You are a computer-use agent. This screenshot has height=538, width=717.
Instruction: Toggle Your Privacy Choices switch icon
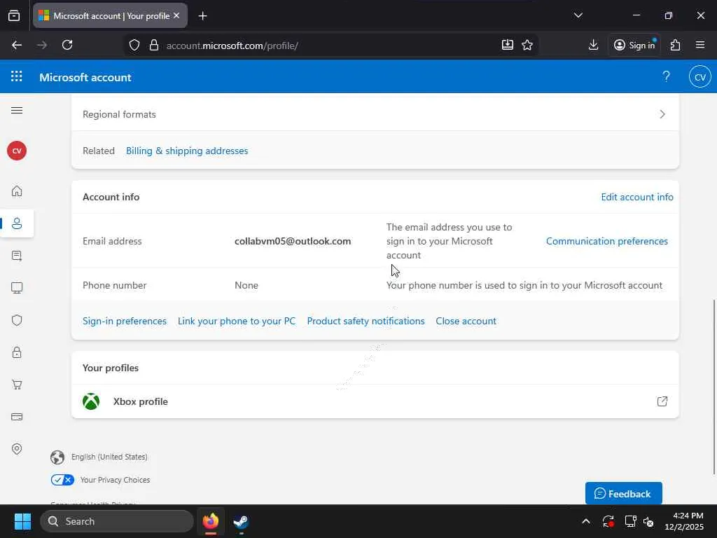tap(62, 480)
